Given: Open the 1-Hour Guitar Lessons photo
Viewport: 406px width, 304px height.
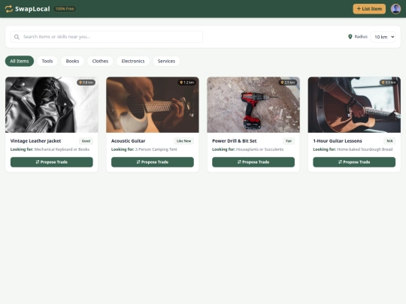Looking at the screenshot, I should (x=354, y=104).
